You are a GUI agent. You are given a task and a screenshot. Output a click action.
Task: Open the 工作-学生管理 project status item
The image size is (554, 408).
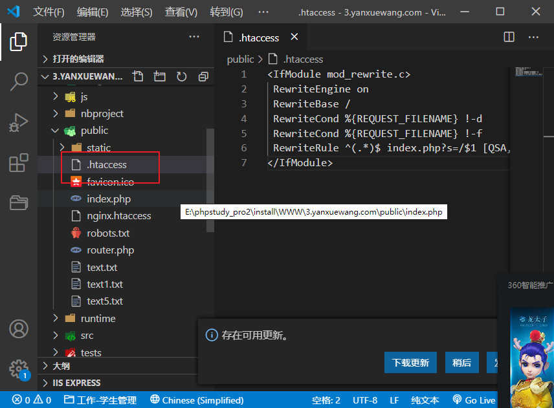100,400
